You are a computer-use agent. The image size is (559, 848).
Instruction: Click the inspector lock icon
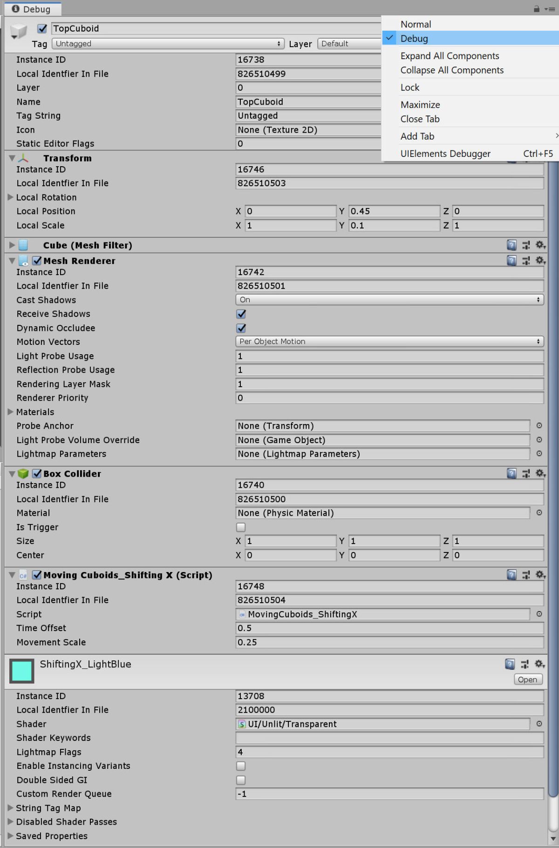tap(537, 9)
